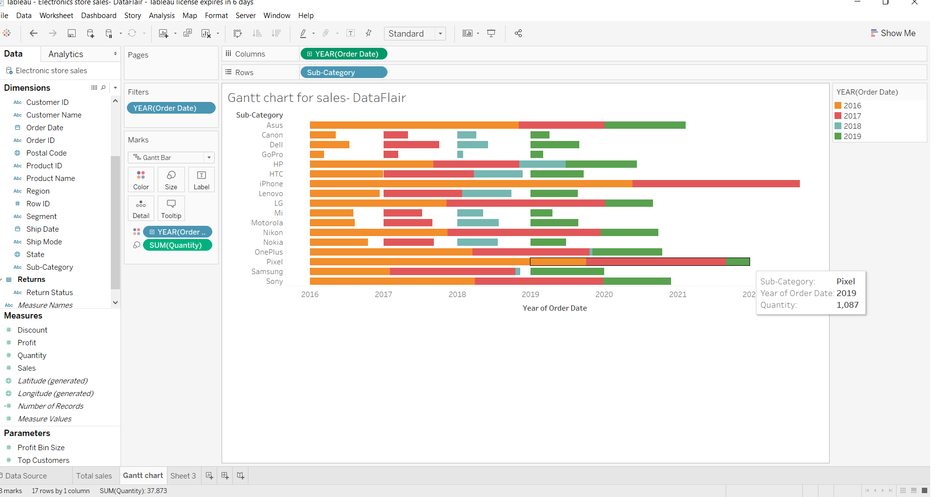The width and height of the screenshot is (937, 497).
Task: Create a new worksheet from the toolbar icon
Action: point(163,33)
